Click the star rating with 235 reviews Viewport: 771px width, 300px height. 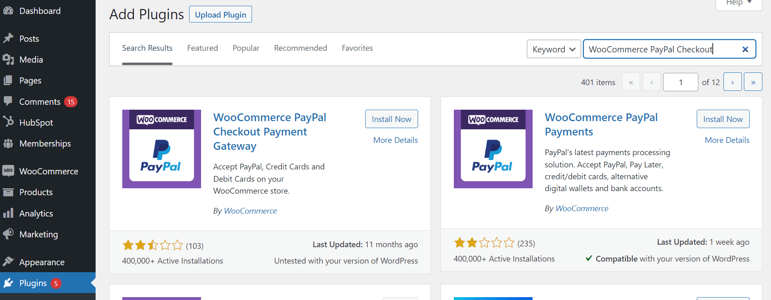(484, 243)
